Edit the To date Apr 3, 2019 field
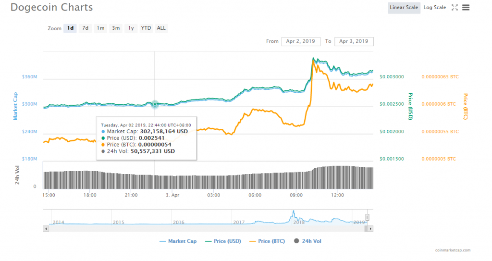 tap(354, 41)
